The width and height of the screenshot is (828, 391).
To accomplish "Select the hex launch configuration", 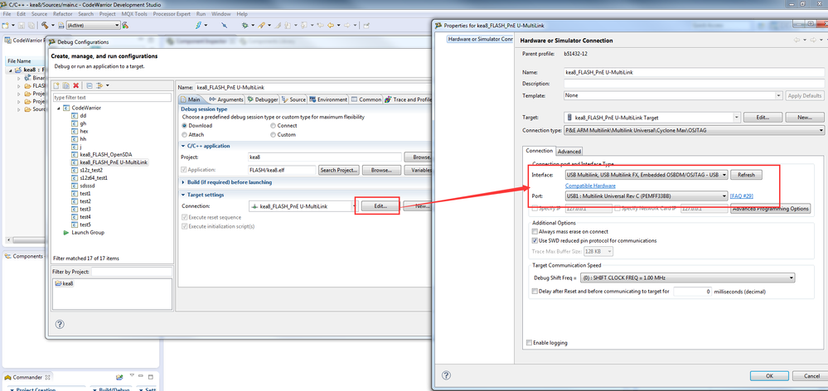I will coord(80,131).
